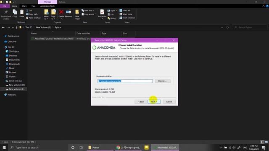Viewport: 269px width, 151px height.
Task: Click This PC in the address bar
Action: tap(29, 27)
